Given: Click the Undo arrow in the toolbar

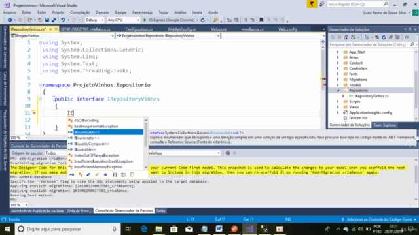Looking at the screenshot, I should [x=63, y=20].
